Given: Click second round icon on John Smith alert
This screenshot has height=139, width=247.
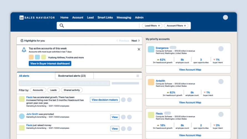Looking at the screenshot, I should [x=129, y=117].
